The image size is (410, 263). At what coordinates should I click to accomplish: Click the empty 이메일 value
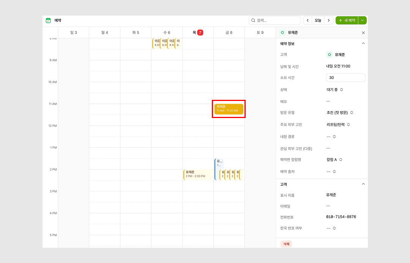pyautogui.click(x=328, y=206)
